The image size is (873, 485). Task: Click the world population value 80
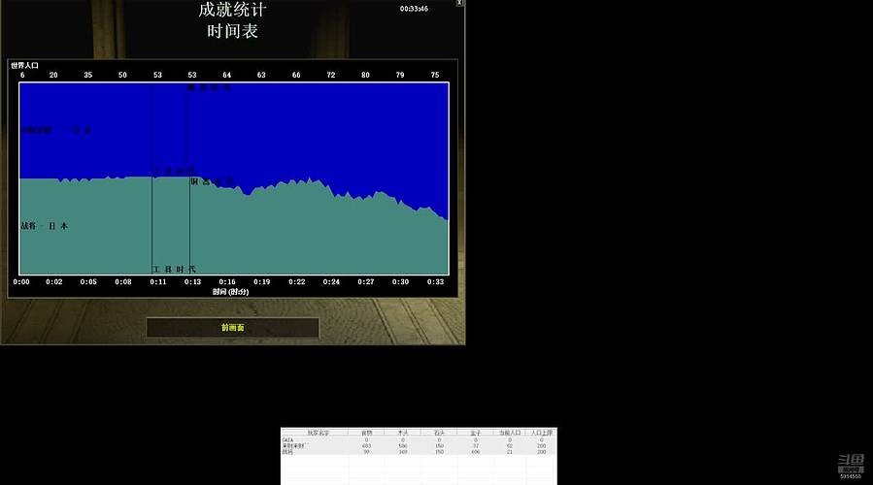pos(365,75)
